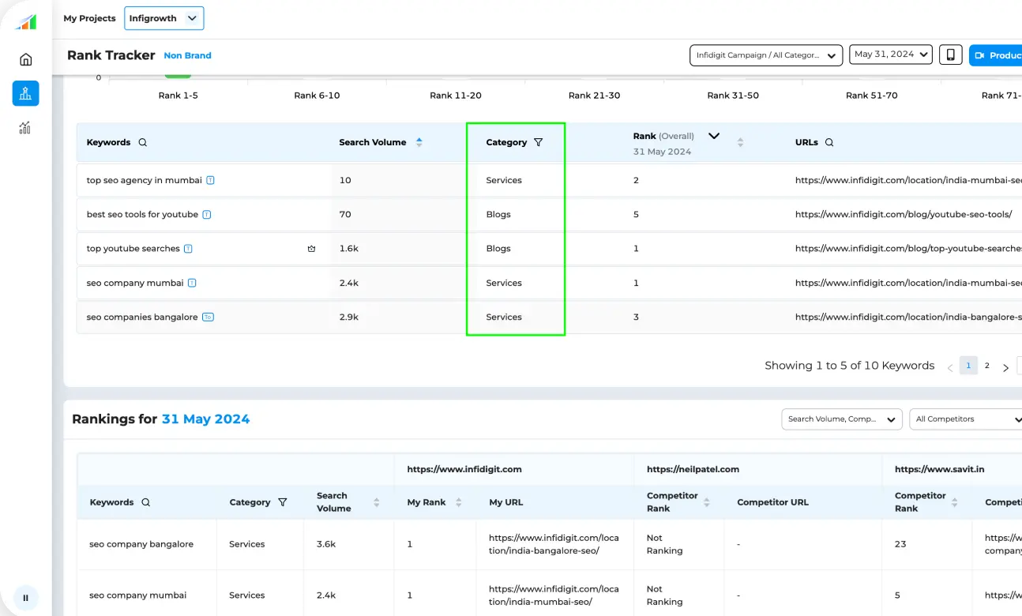Viewport: 1022px width, 616px height.
Task: Click 'Showing 1 to 5 of 10 Keywords' text
Action: [850, 366]
